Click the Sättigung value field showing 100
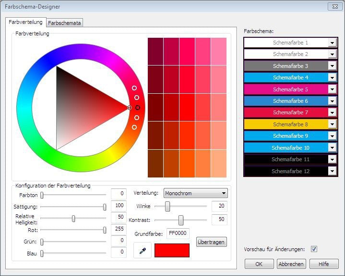 tap(119, 206)
